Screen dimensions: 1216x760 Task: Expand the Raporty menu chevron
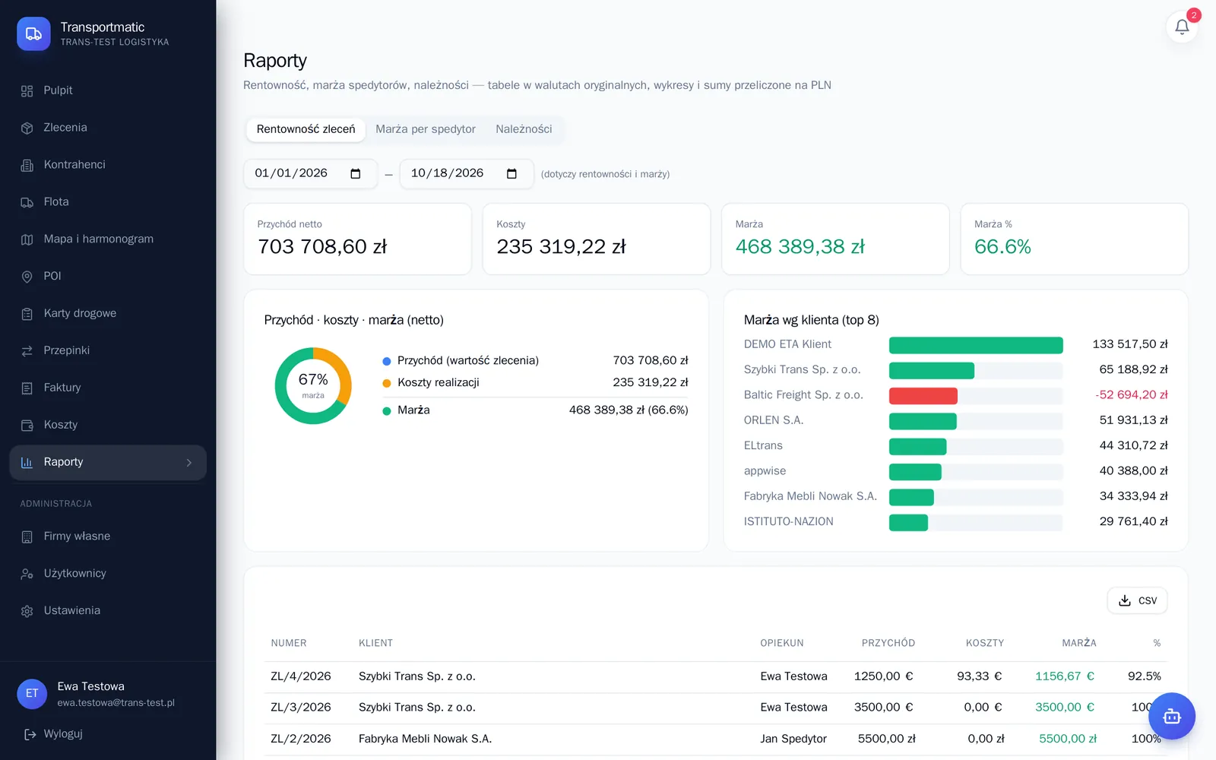[x=189, y=463]
